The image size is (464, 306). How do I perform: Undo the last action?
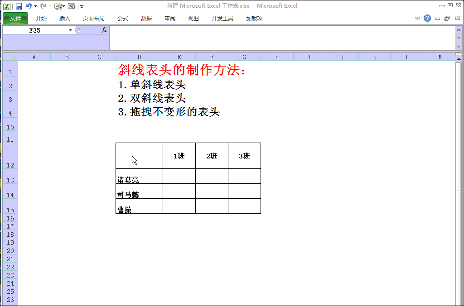[29, 6]
